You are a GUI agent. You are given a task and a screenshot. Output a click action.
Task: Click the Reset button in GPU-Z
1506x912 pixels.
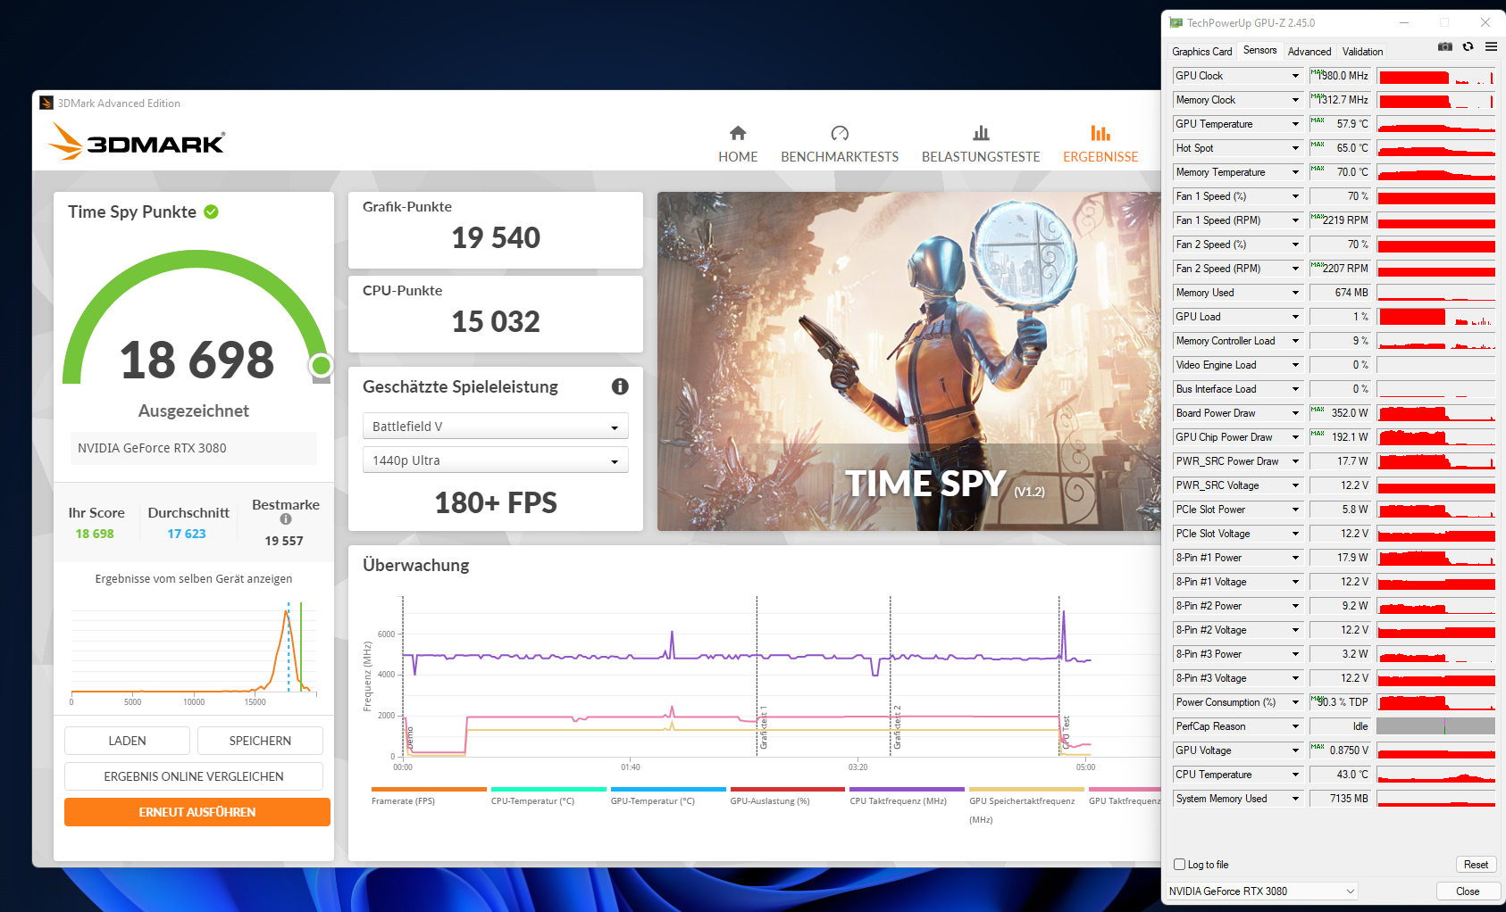(x=1476, y=865)
